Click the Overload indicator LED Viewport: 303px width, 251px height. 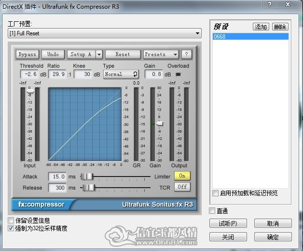178,74
